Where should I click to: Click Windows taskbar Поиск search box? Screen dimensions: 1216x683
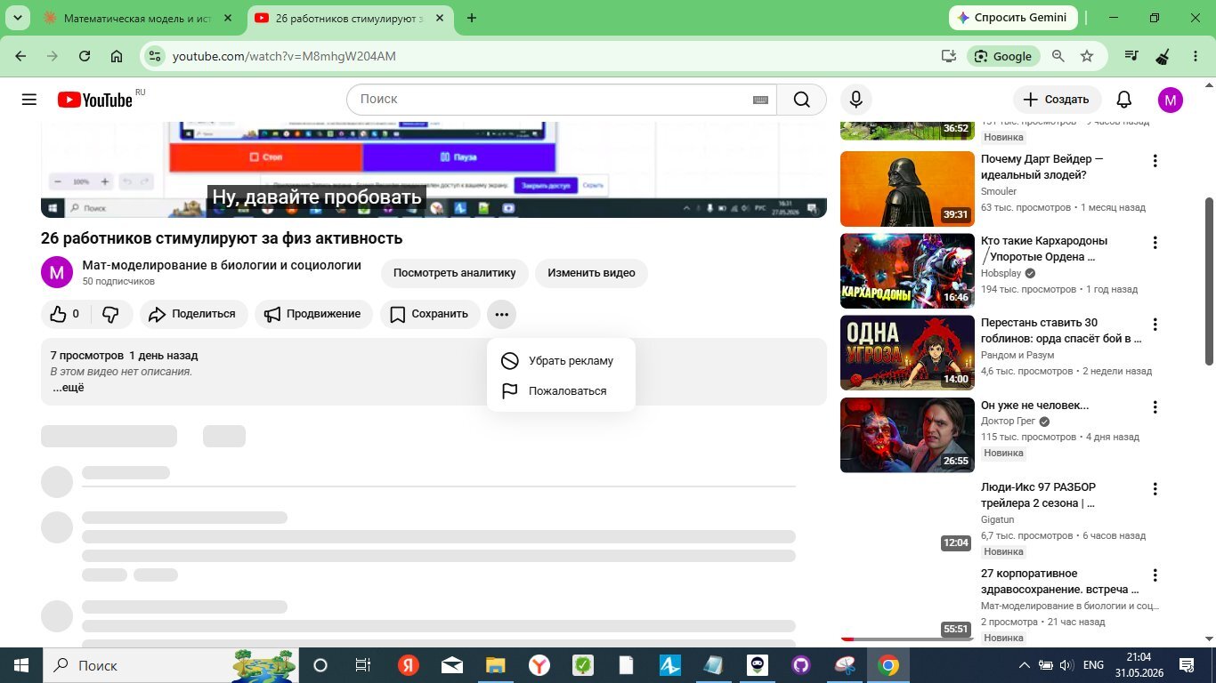tap(171, 665)
